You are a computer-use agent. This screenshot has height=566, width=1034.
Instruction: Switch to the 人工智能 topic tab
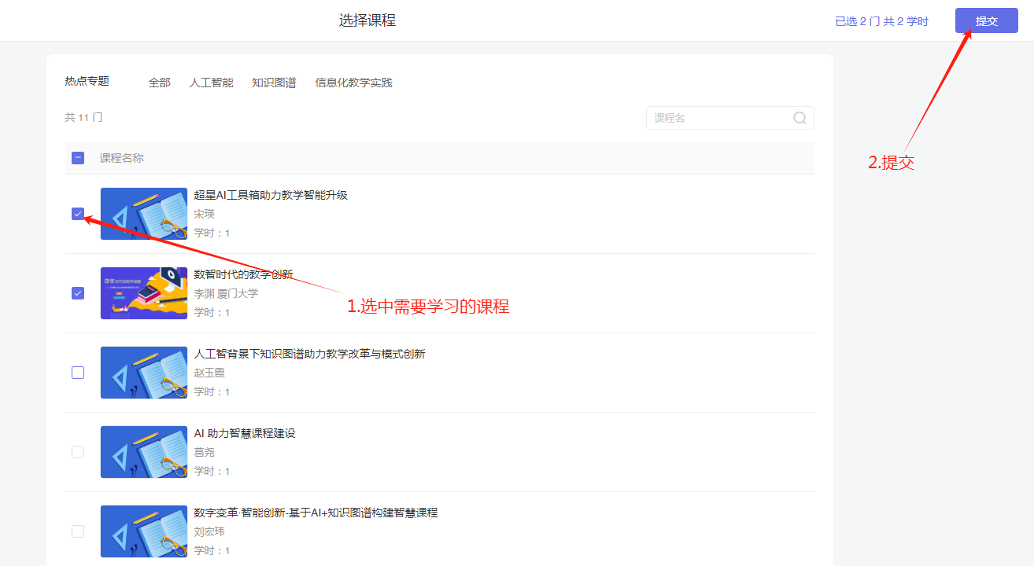211,83
